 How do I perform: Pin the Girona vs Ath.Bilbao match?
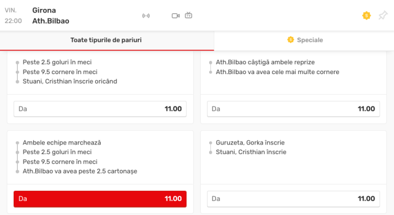[x=382, y=16]
